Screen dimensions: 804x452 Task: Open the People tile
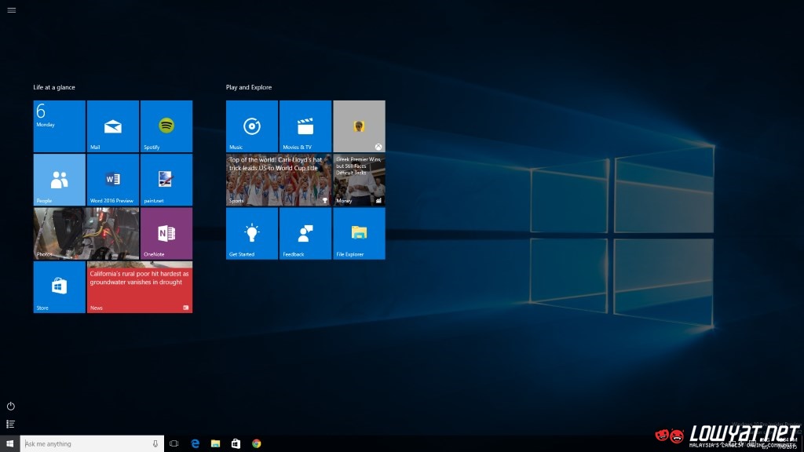point(59,180)
